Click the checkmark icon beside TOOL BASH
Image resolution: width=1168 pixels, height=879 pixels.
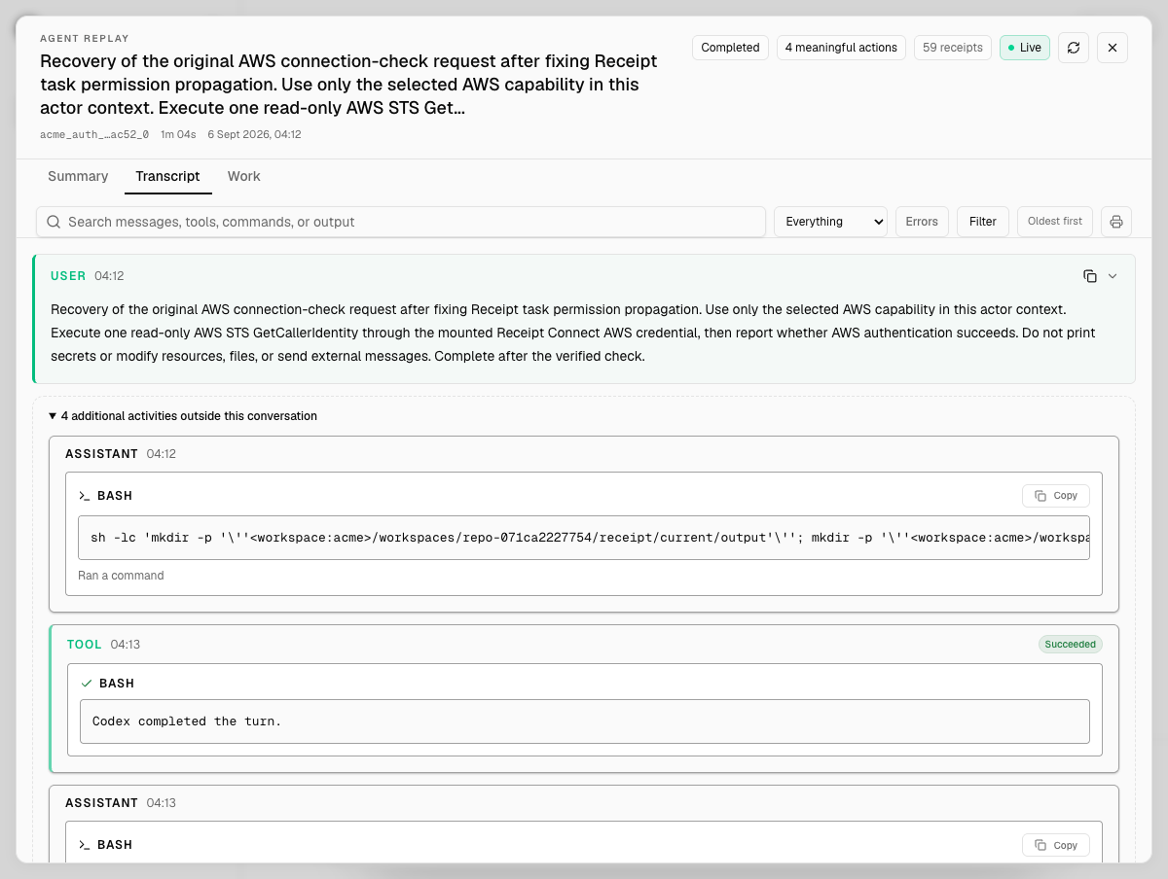click(87, 684)
